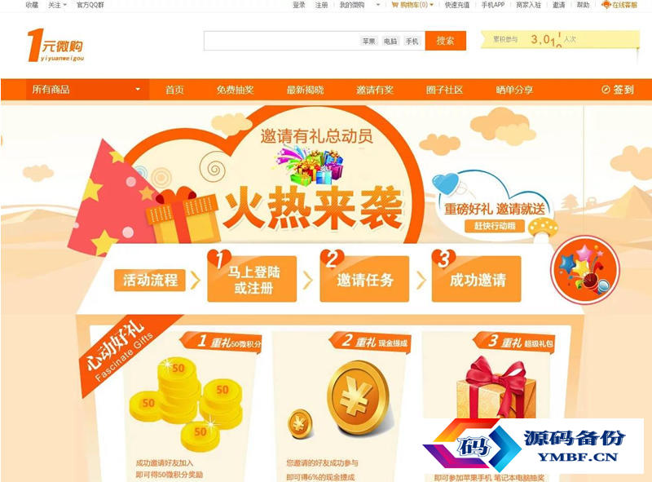Select the 苹果 search keyword tag
Viewport: 652px width, 482px height.
pos(368,41)
